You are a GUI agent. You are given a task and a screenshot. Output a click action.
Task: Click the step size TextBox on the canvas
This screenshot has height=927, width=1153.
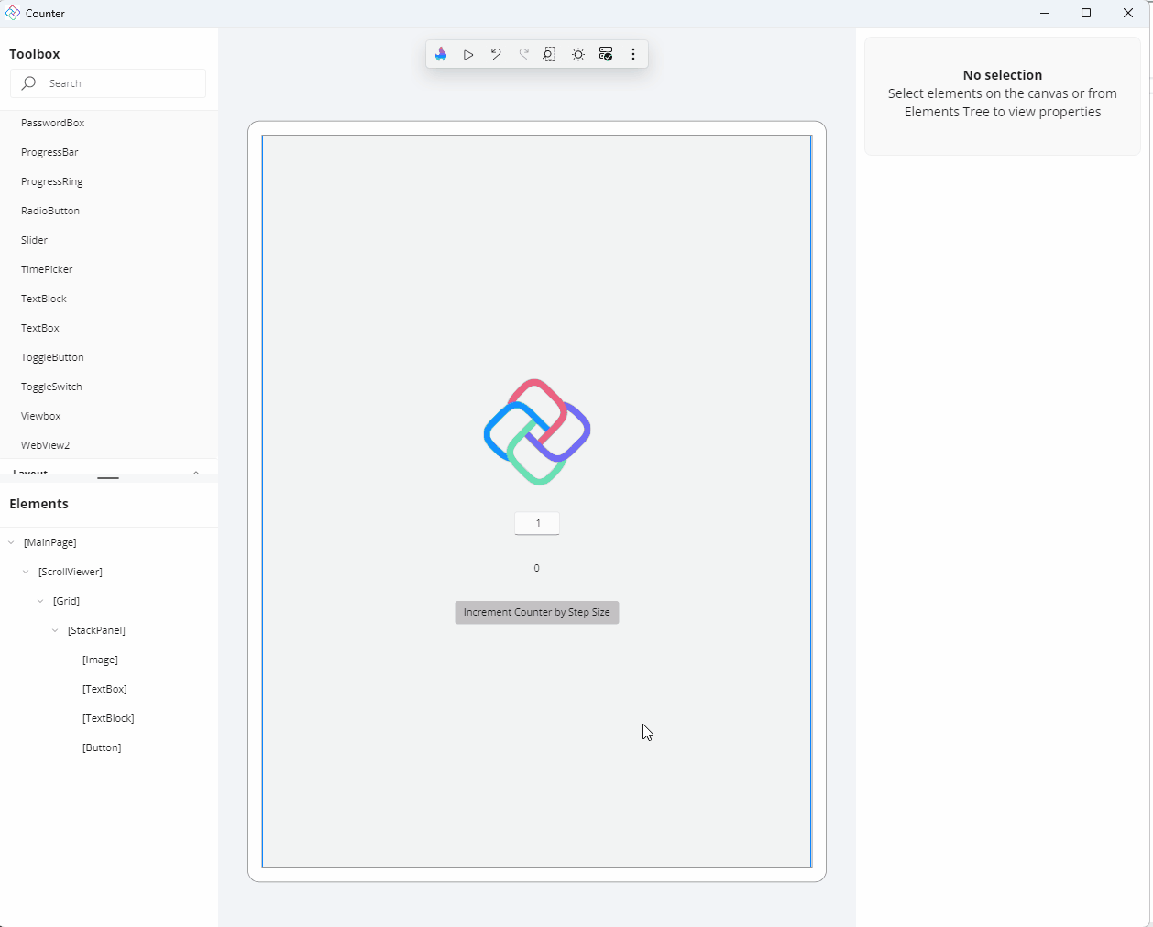536,522
